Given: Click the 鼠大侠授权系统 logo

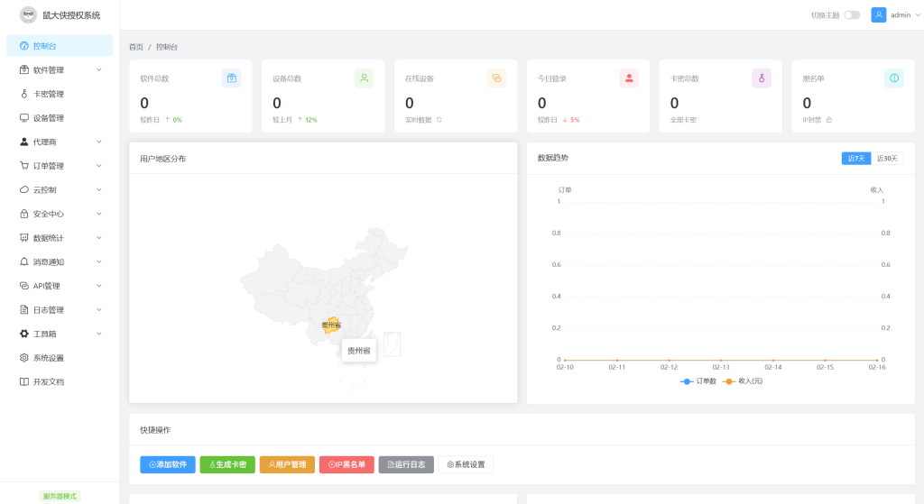Looking at the screenshot, I should tap(28, 14).
